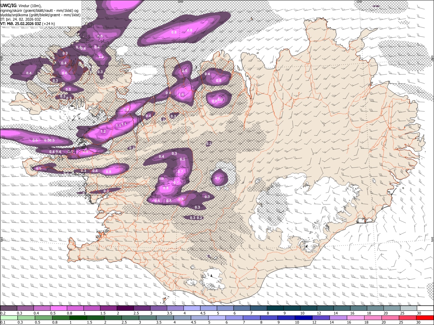Viewport: 434px width, 325px height.
Task: Select the 2.5–3 swatch in upper legend
Action: (x=142, y=308)
